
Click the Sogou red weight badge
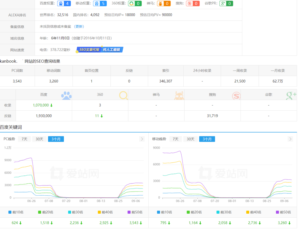[x=193, y=4]
